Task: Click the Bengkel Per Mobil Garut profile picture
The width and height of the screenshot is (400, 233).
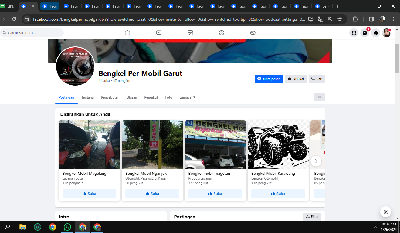Action: [x=76, y=66]
